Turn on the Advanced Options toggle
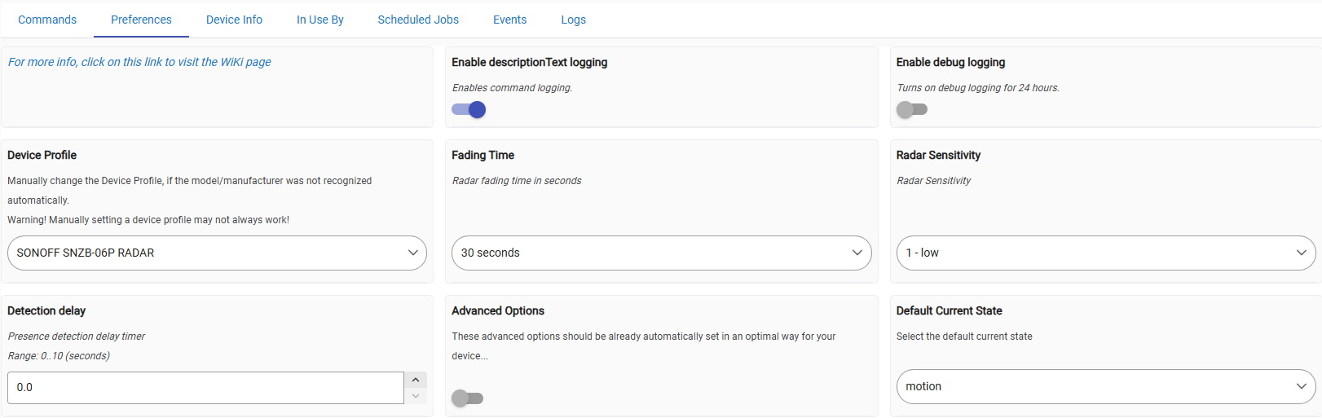 [468, 398]
